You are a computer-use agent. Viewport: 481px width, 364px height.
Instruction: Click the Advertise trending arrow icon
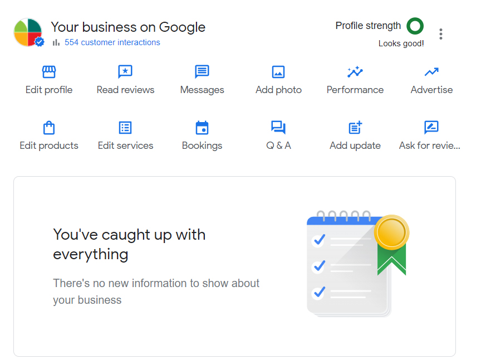pos(431,72)
